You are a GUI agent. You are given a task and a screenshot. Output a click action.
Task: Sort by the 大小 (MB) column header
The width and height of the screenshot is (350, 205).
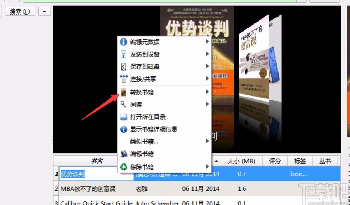click(242, 161)
